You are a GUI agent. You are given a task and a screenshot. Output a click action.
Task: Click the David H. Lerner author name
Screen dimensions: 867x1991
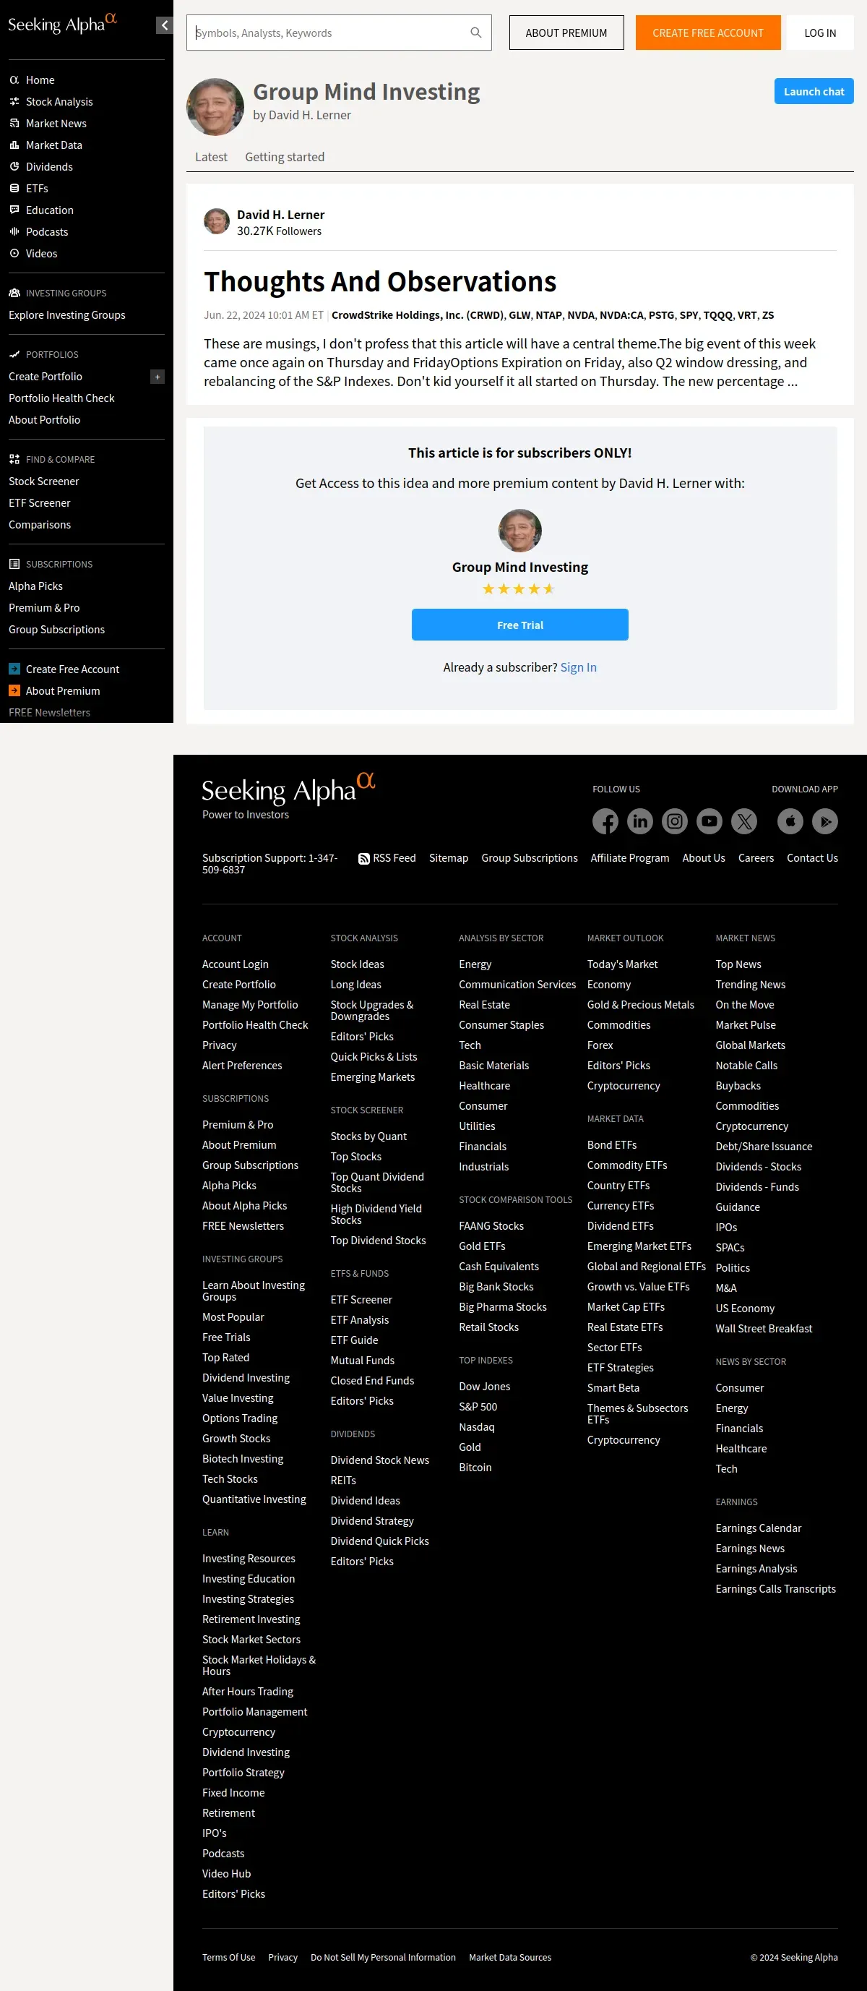pos(280,215)
